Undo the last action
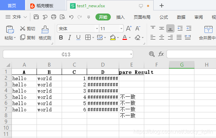Viewport: 216px width, 138px height. point(71,17)
